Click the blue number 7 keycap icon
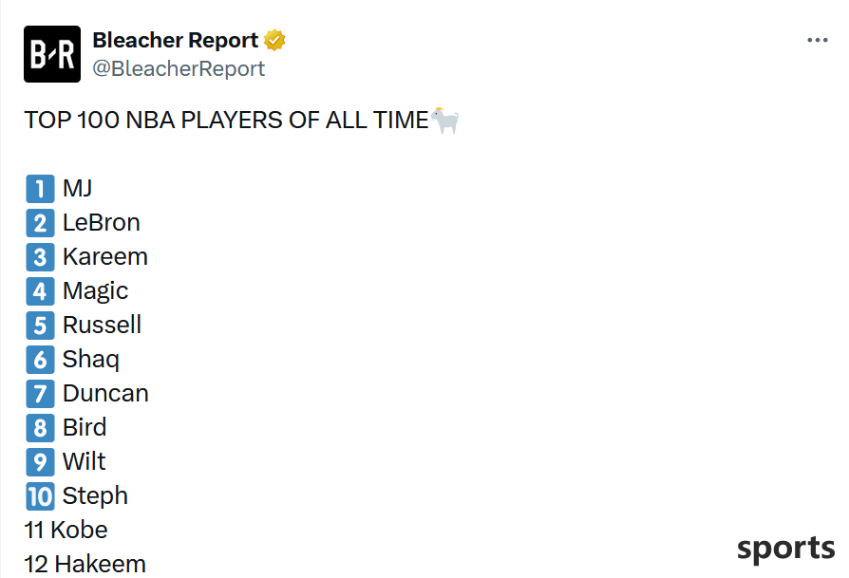Viewport: 849px width, 578px height. coord(40,394)
